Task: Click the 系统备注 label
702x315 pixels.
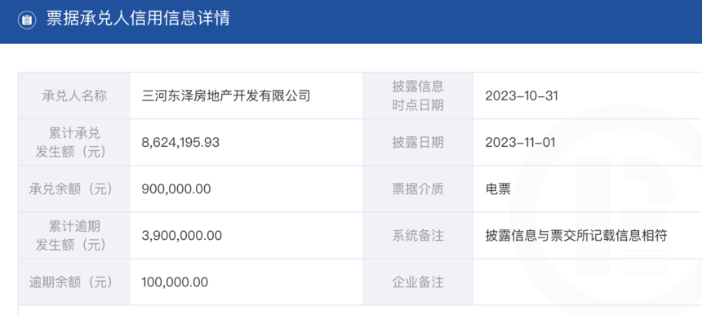Action: tap(418, 236)
